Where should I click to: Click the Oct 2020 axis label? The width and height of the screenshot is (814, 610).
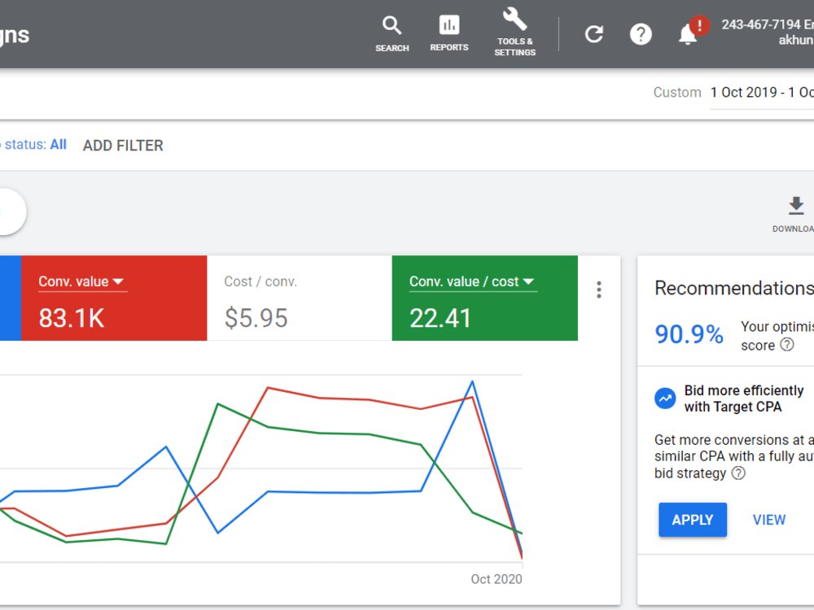point(497,579)
